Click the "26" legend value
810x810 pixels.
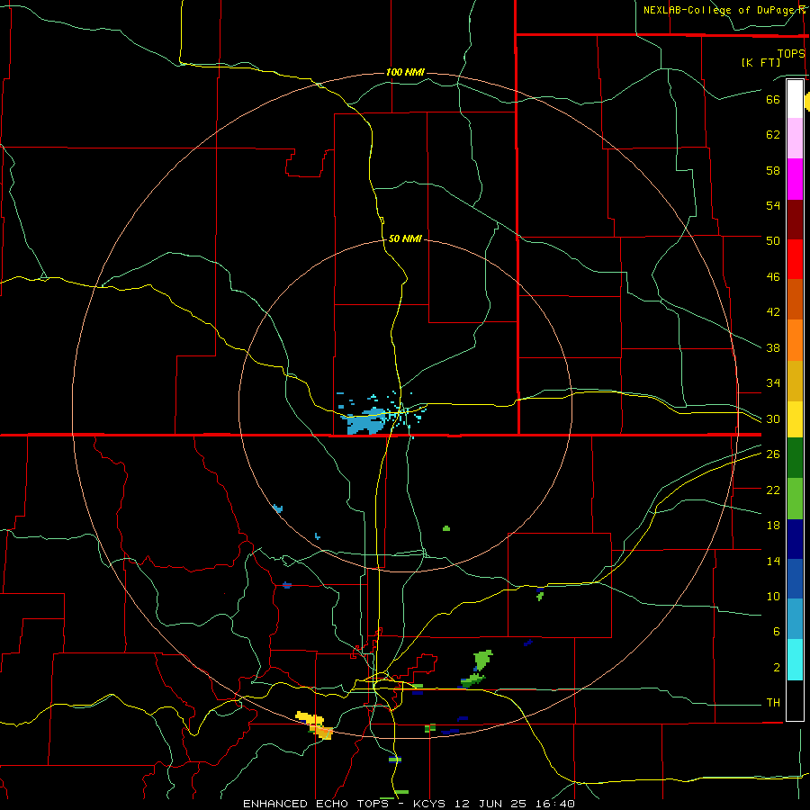point(773,454)
